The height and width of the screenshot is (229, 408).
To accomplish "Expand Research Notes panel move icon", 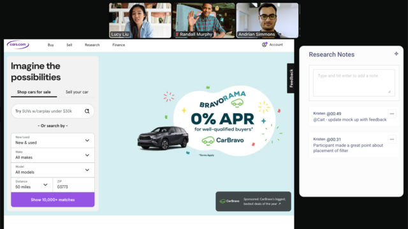I will [x=396, y=53].
